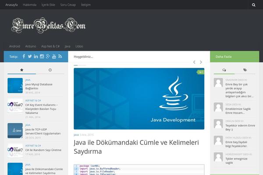Open comment Emre bey,faydalı bilgi.Teşekkürler
The height and width of the screenshot is (175, 263).
coord(236,144)
